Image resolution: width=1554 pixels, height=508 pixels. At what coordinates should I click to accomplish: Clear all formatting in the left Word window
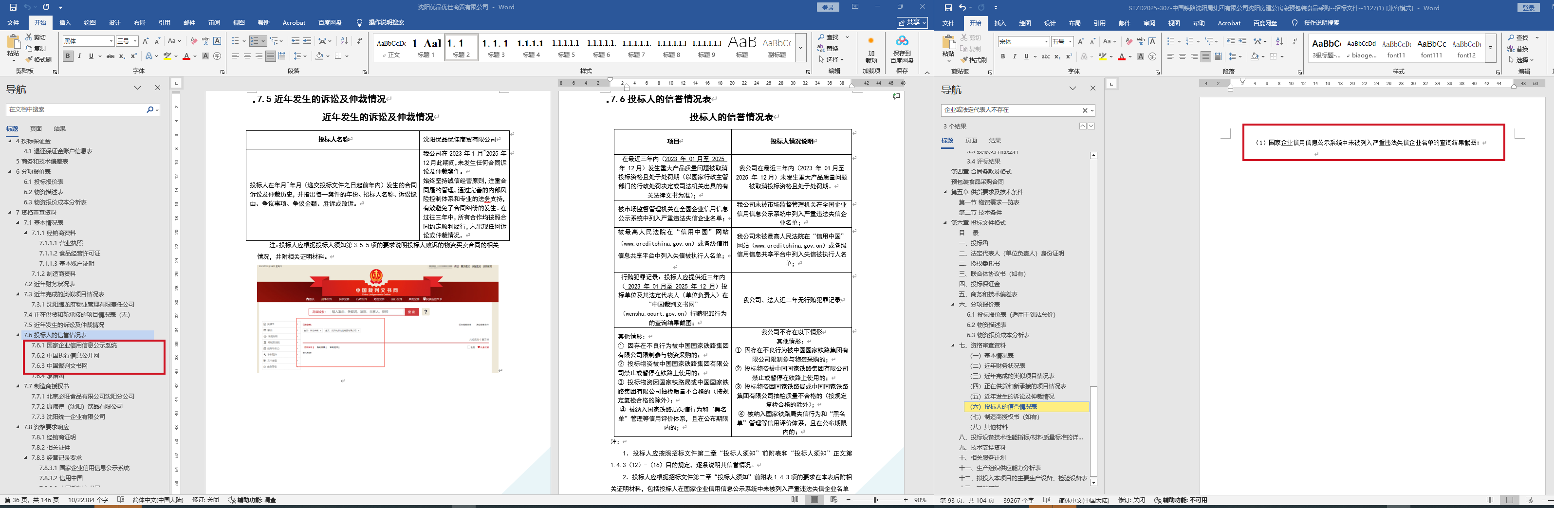(x=194, y=41)
